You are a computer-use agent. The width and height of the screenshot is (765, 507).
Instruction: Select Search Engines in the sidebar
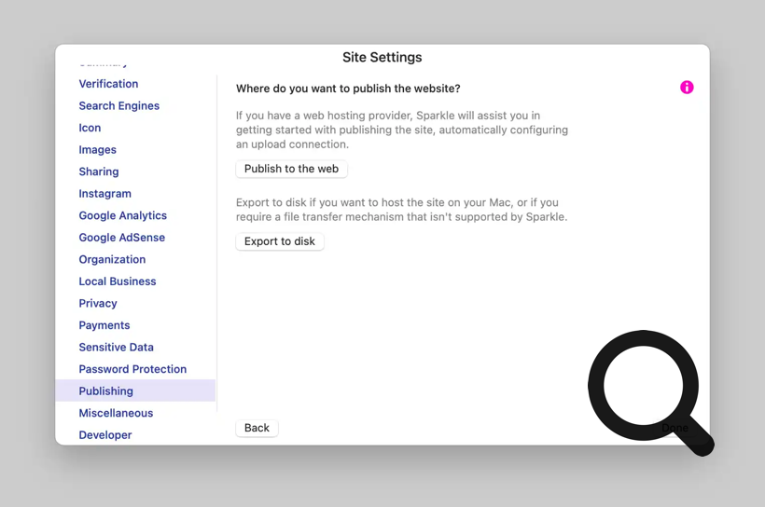(x=118, y=106)
